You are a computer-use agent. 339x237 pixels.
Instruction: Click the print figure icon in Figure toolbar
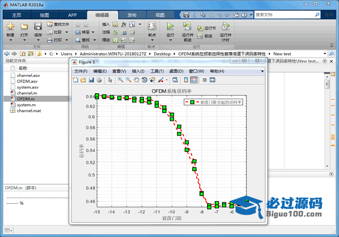coord(99,80)
